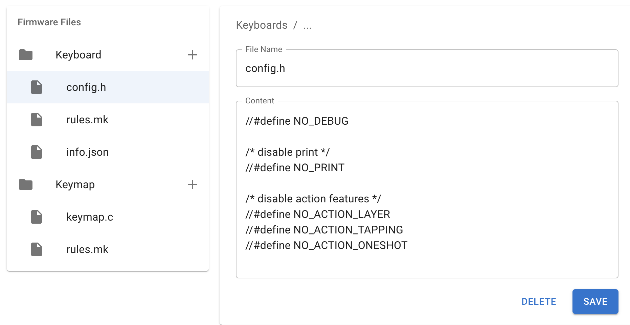Open rules.mk under the Keymap folder

87,249
